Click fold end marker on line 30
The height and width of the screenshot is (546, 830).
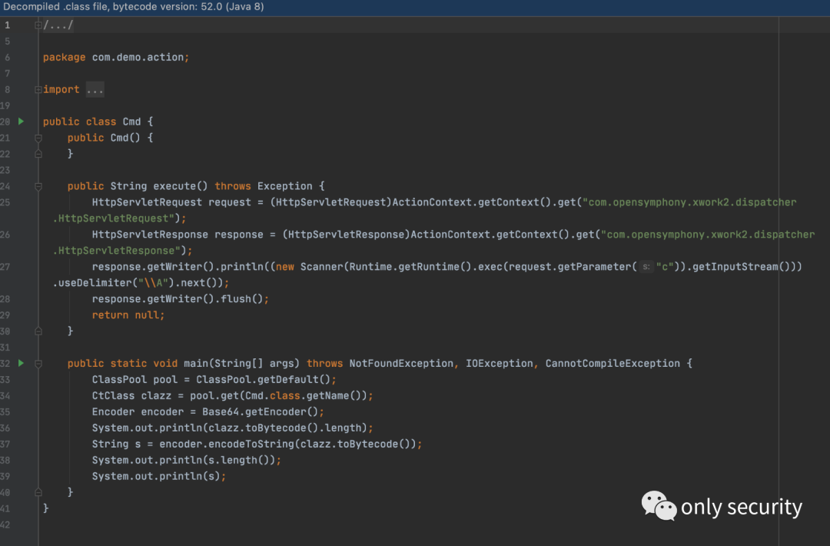pos(38,331)
